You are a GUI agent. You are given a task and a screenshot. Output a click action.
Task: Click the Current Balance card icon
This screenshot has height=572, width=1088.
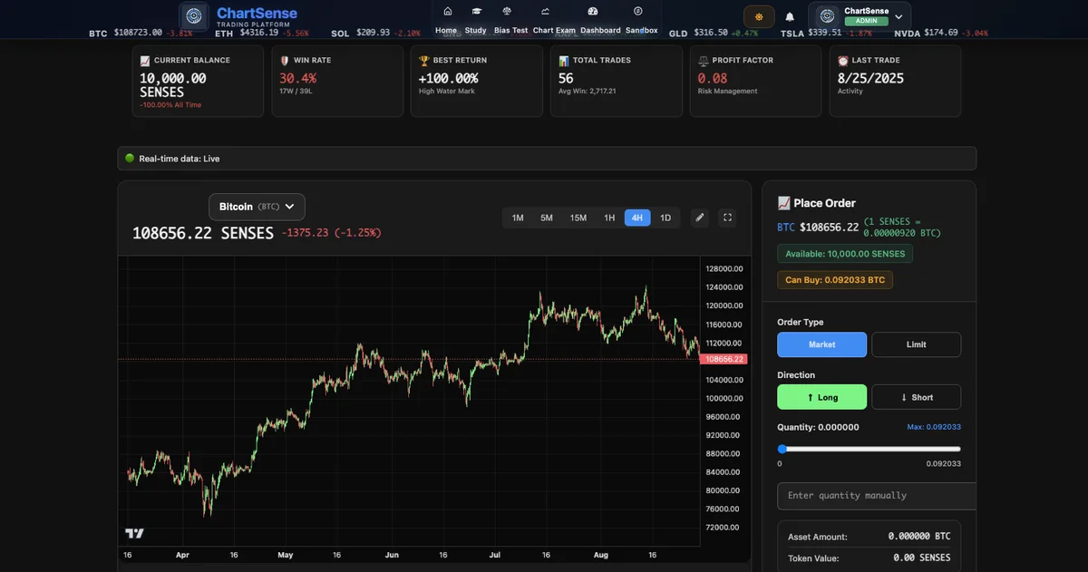click(145, 61)
